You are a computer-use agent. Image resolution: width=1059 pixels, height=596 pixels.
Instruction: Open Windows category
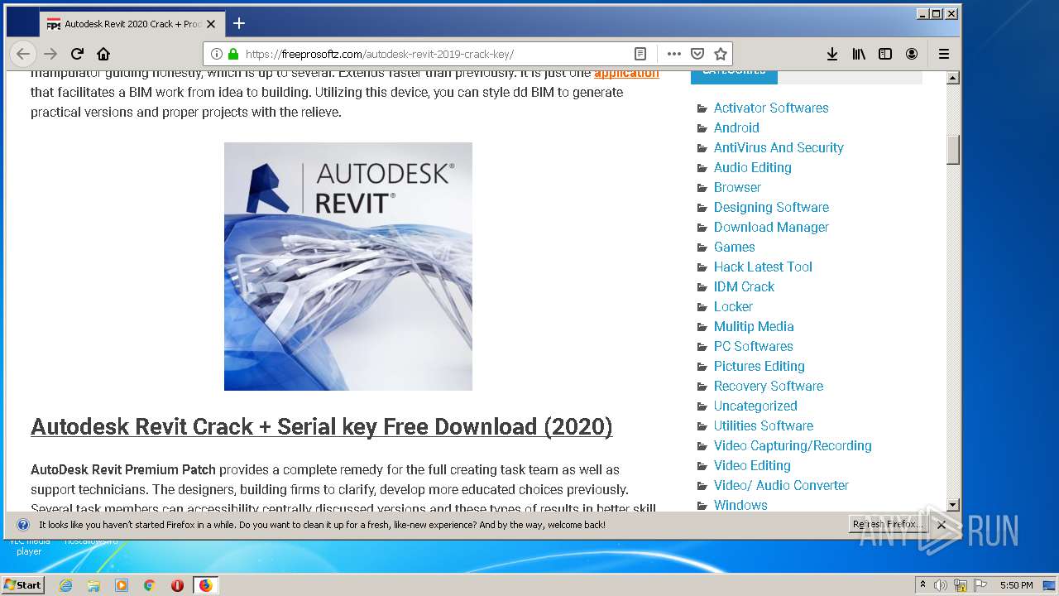pyautogui.click(x=740, y=505)
